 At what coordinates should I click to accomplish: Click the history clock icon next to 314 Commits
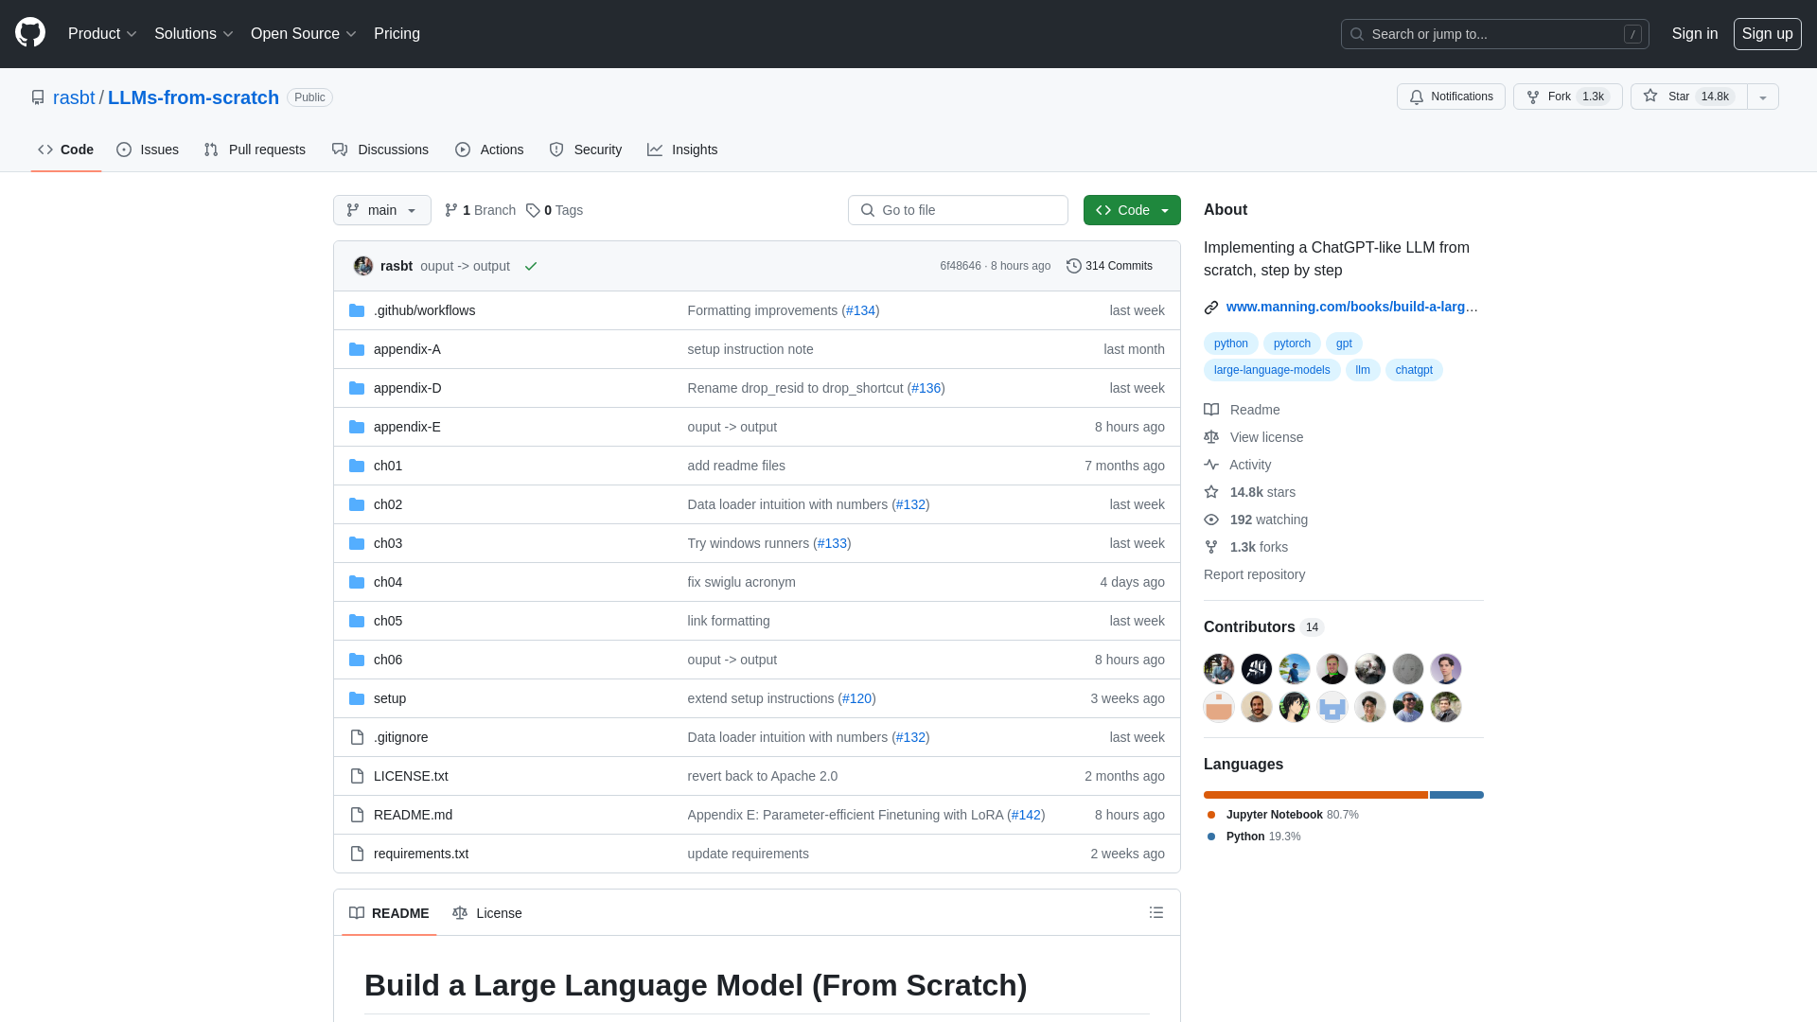coord(1074,266)
